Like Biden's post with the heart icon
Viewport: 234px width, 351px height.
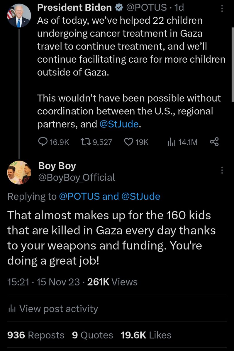(x=129, y=142)
